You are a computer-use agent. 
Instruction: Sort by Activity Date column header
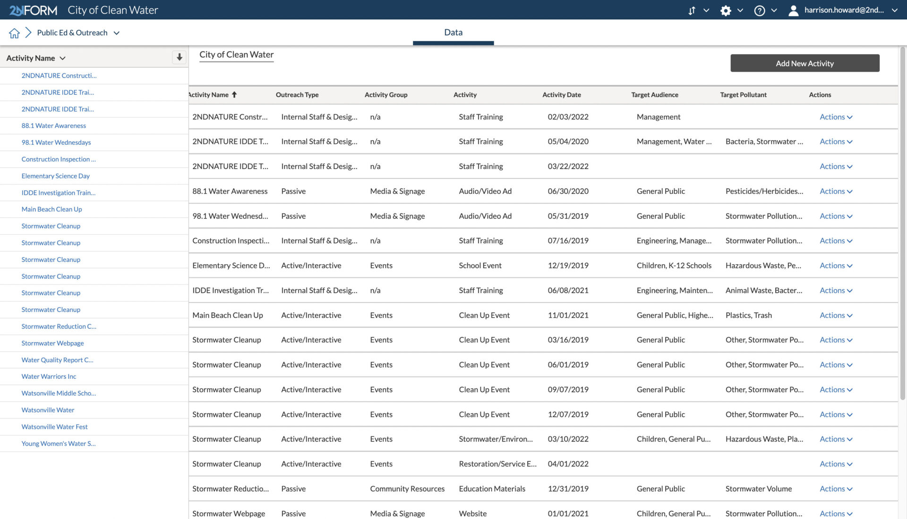point(562,95)
